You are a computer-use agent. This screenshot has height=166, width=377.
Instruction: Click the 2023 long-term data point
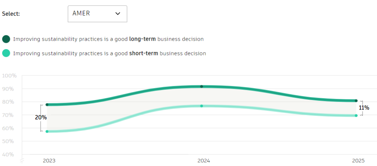(x=47, y=105)
